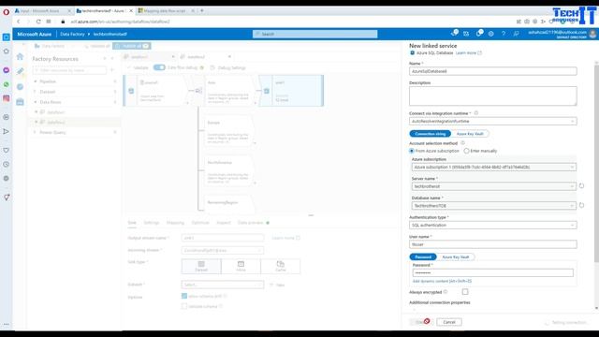The image size is (599, 337).
Task: Click info icon beside Always encrypted
Action: (x=446, y=292)
